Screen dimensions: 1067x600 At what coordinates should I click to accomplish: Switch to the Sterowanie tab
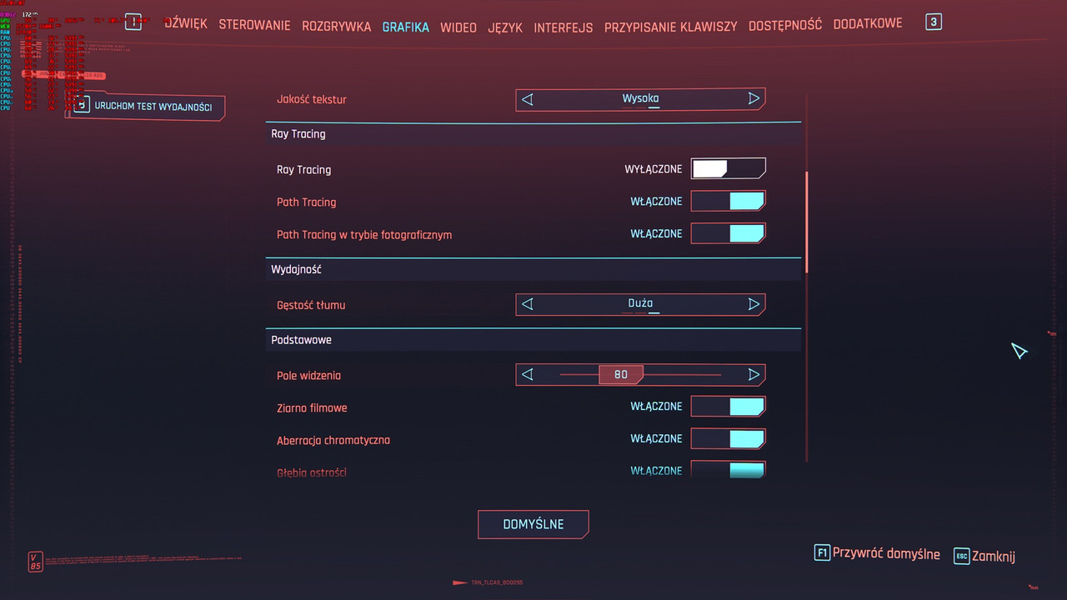[254, 25]
